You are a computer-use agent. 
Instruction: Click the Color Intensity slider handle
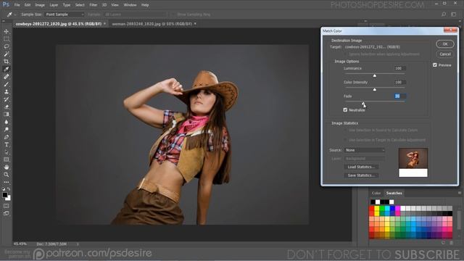click(x=375, y=89)
